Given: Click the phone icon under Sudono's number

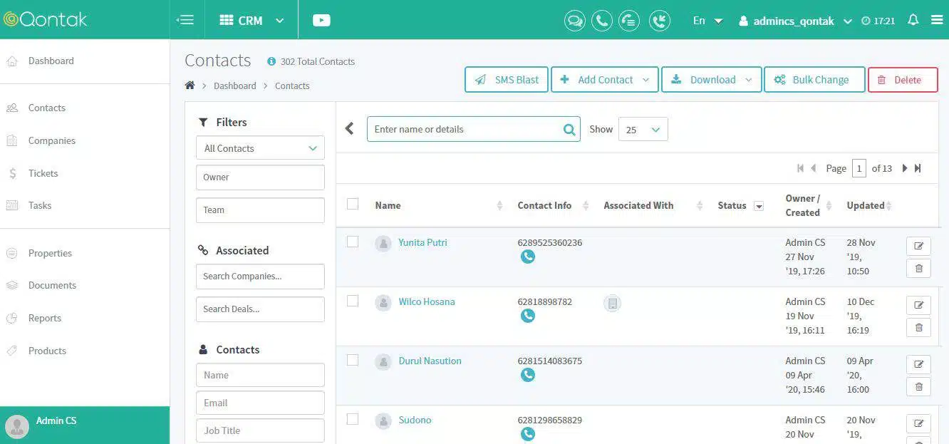Looking at the screenshot, I should [528, 433].
